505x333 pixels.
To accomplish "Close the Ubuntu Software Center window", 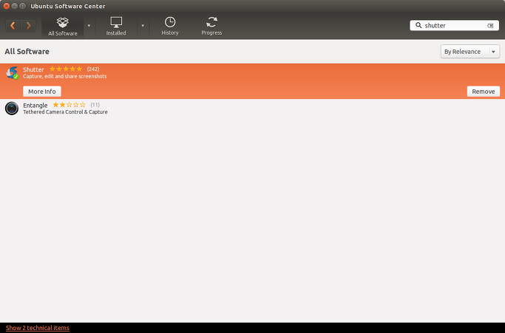I will [7, 6].
